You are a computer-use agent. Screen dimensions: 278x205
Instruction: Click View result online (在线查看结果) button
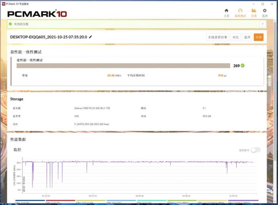[218, 37]
